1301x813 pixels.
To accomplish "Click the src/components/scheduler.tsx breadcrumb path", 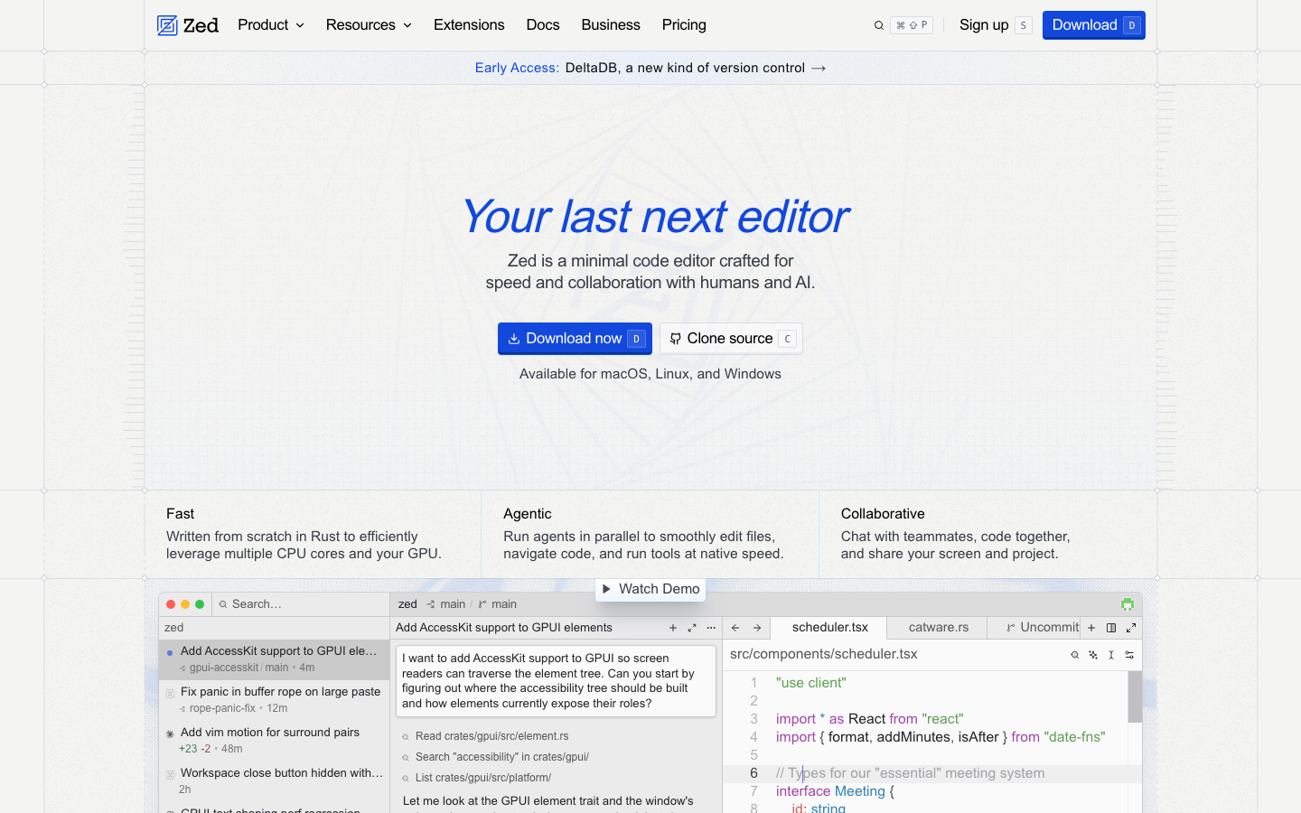I will coord(824,654).
